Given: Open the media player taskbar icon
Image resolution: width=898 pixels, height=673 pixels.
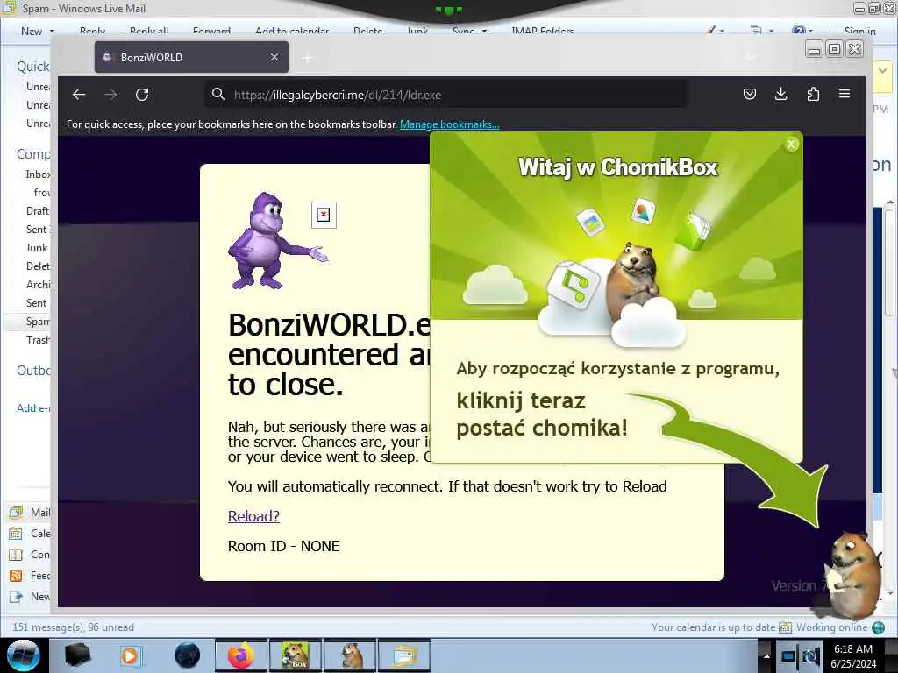Looking at the screenshot, I should coord(132,655).
